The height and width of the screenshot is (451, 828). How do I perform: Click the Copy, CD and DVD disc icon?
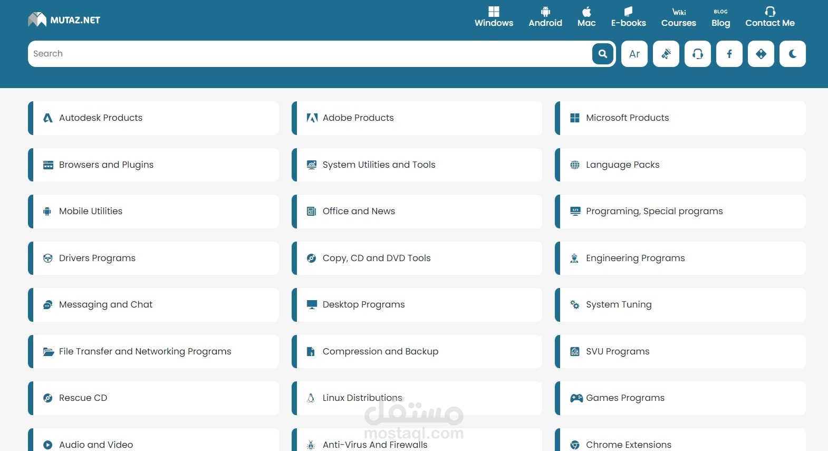click(x=311, y=258)
